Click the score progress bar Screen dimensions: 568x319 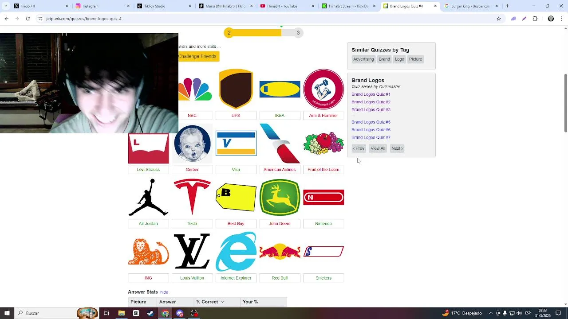pos(264,33)
